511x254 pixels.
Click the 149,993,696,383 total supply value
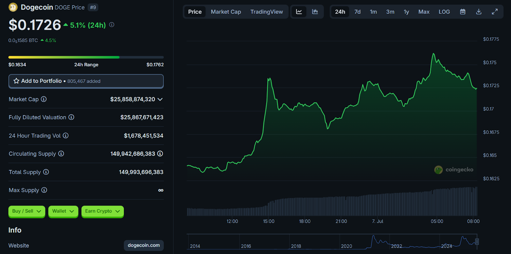141,172
